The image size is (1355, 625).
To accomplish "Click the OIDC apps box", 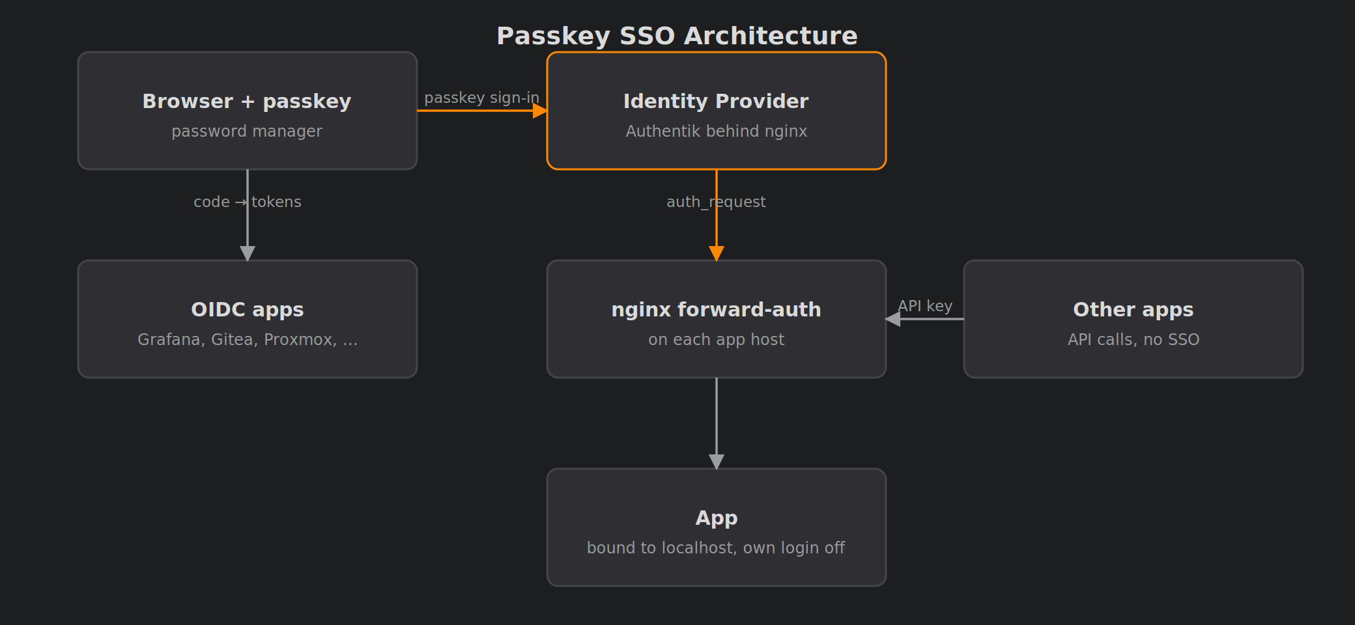I will click(248, 319).
